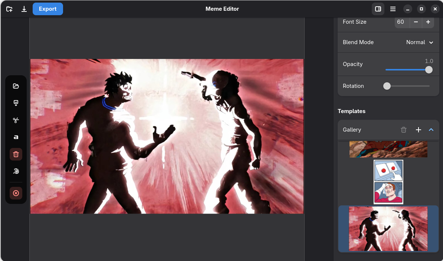Maximize the Meme Editor window
Screen dimensions: 443x261
click(x=421, y=9)
